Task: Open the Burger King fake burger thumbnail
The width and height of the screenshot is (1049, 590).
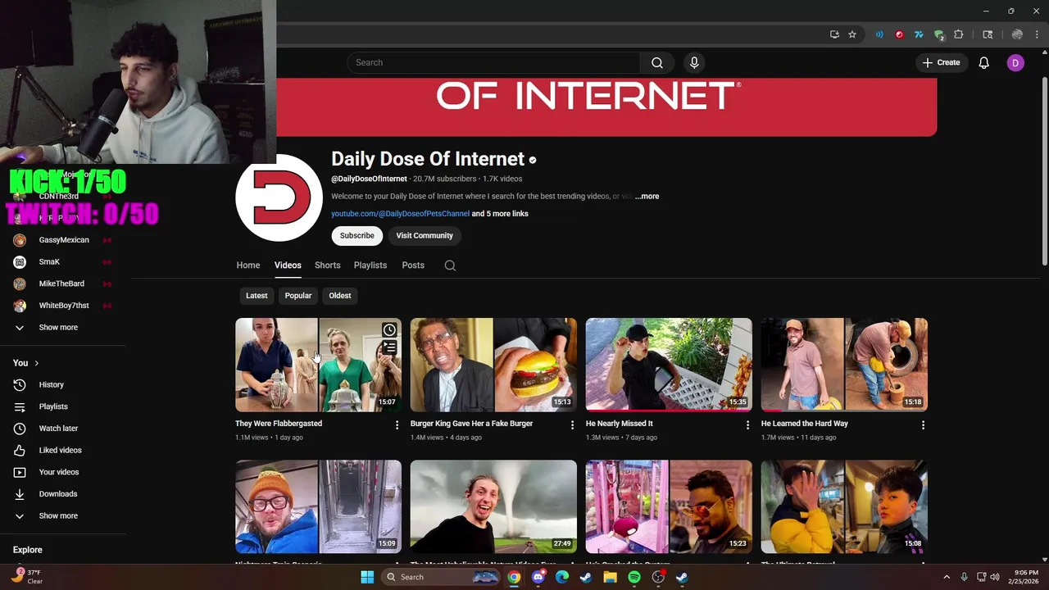Action: tap(493, 365)
